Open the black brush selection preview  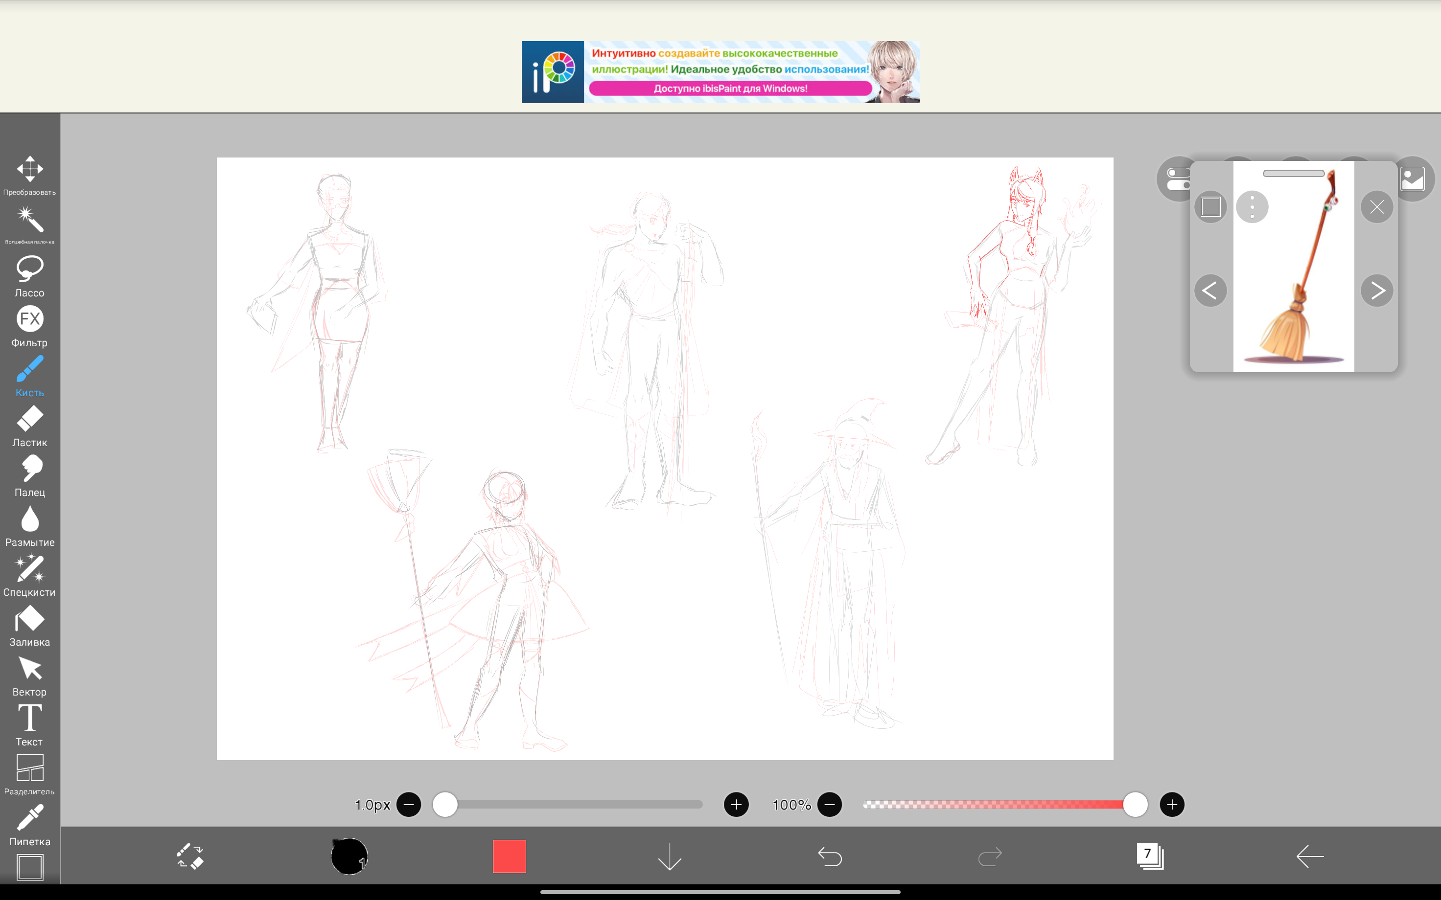coord(349,856)
